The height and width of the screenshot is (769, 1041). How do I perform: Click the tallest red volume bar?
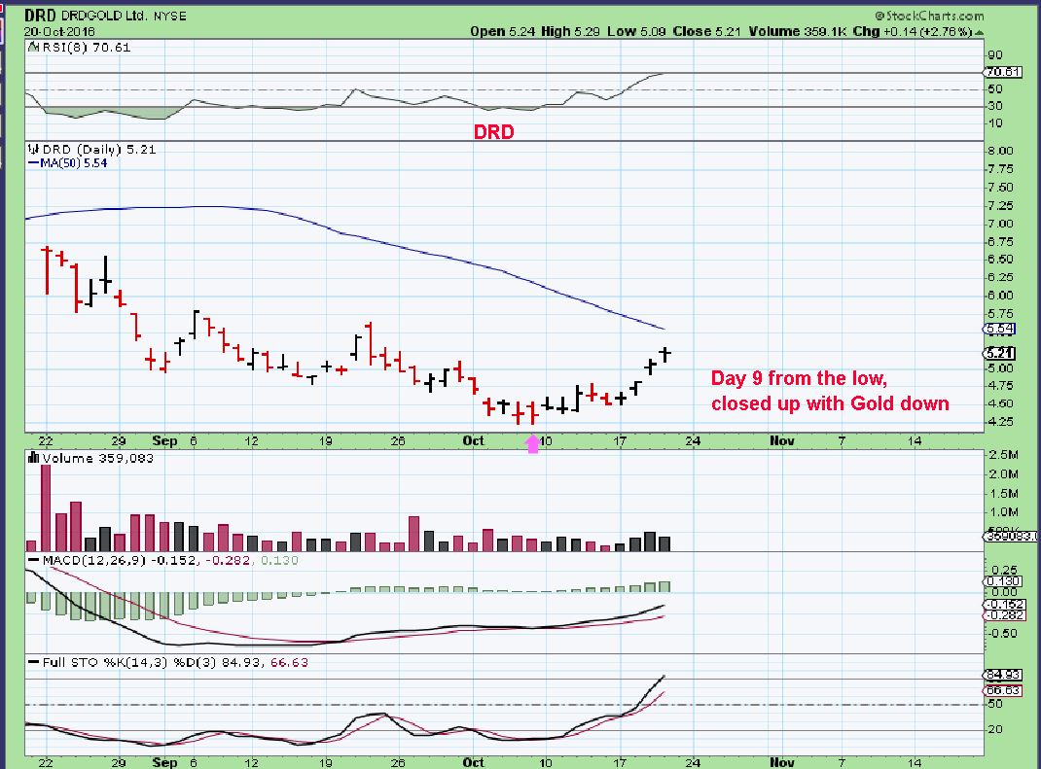(46, 507)
